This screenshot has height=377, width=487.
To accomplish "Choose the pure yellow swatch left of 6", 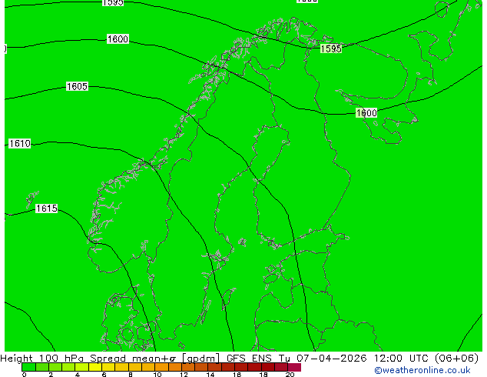I will coord(95,367).
